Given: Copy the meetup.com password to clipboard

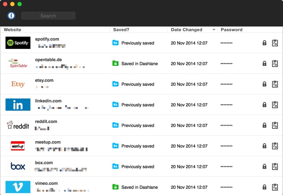Looking at the screenshot, I should pyautogui.click(x=275, y=146).
